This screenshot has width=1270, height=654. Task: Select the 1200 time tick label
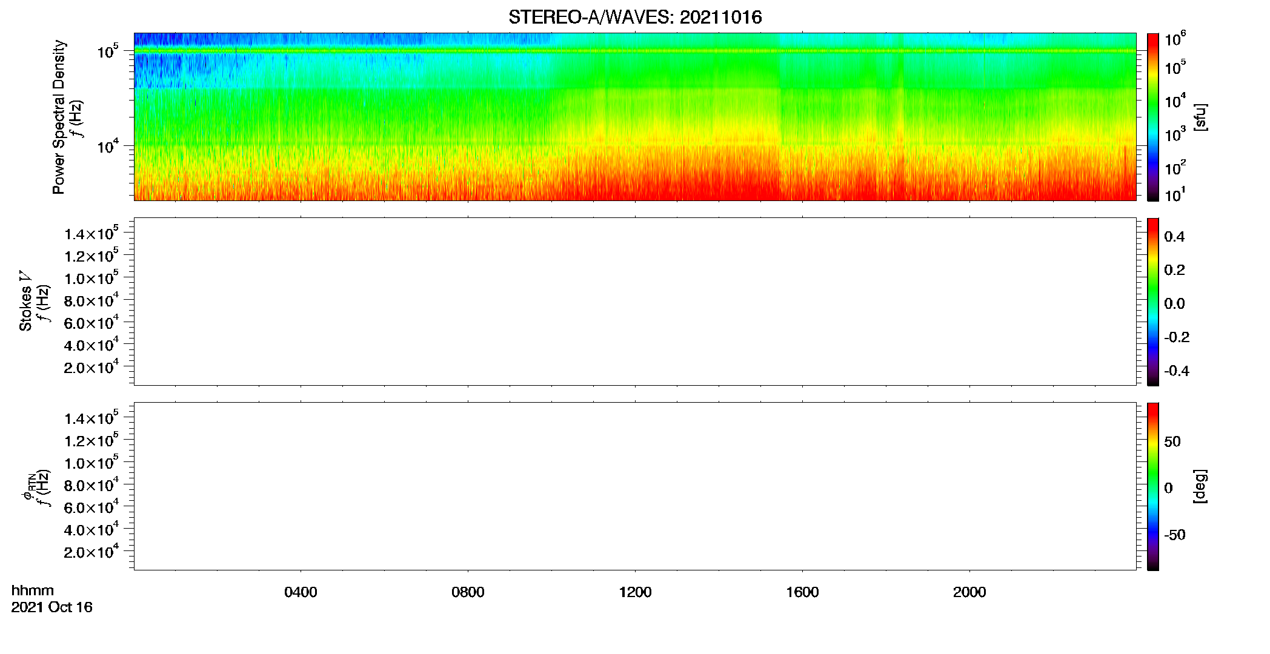635,592
